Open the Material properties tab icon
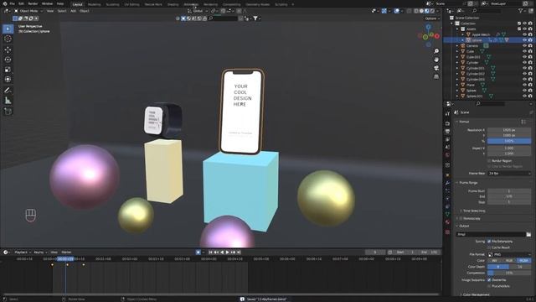The width and height of the screenshot is (536, 302). pyautogui.click(x=447, y=222)
